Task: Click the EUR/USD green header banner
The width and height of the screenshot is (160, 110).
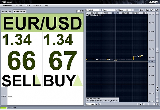Action: click(x=42, y=23)
